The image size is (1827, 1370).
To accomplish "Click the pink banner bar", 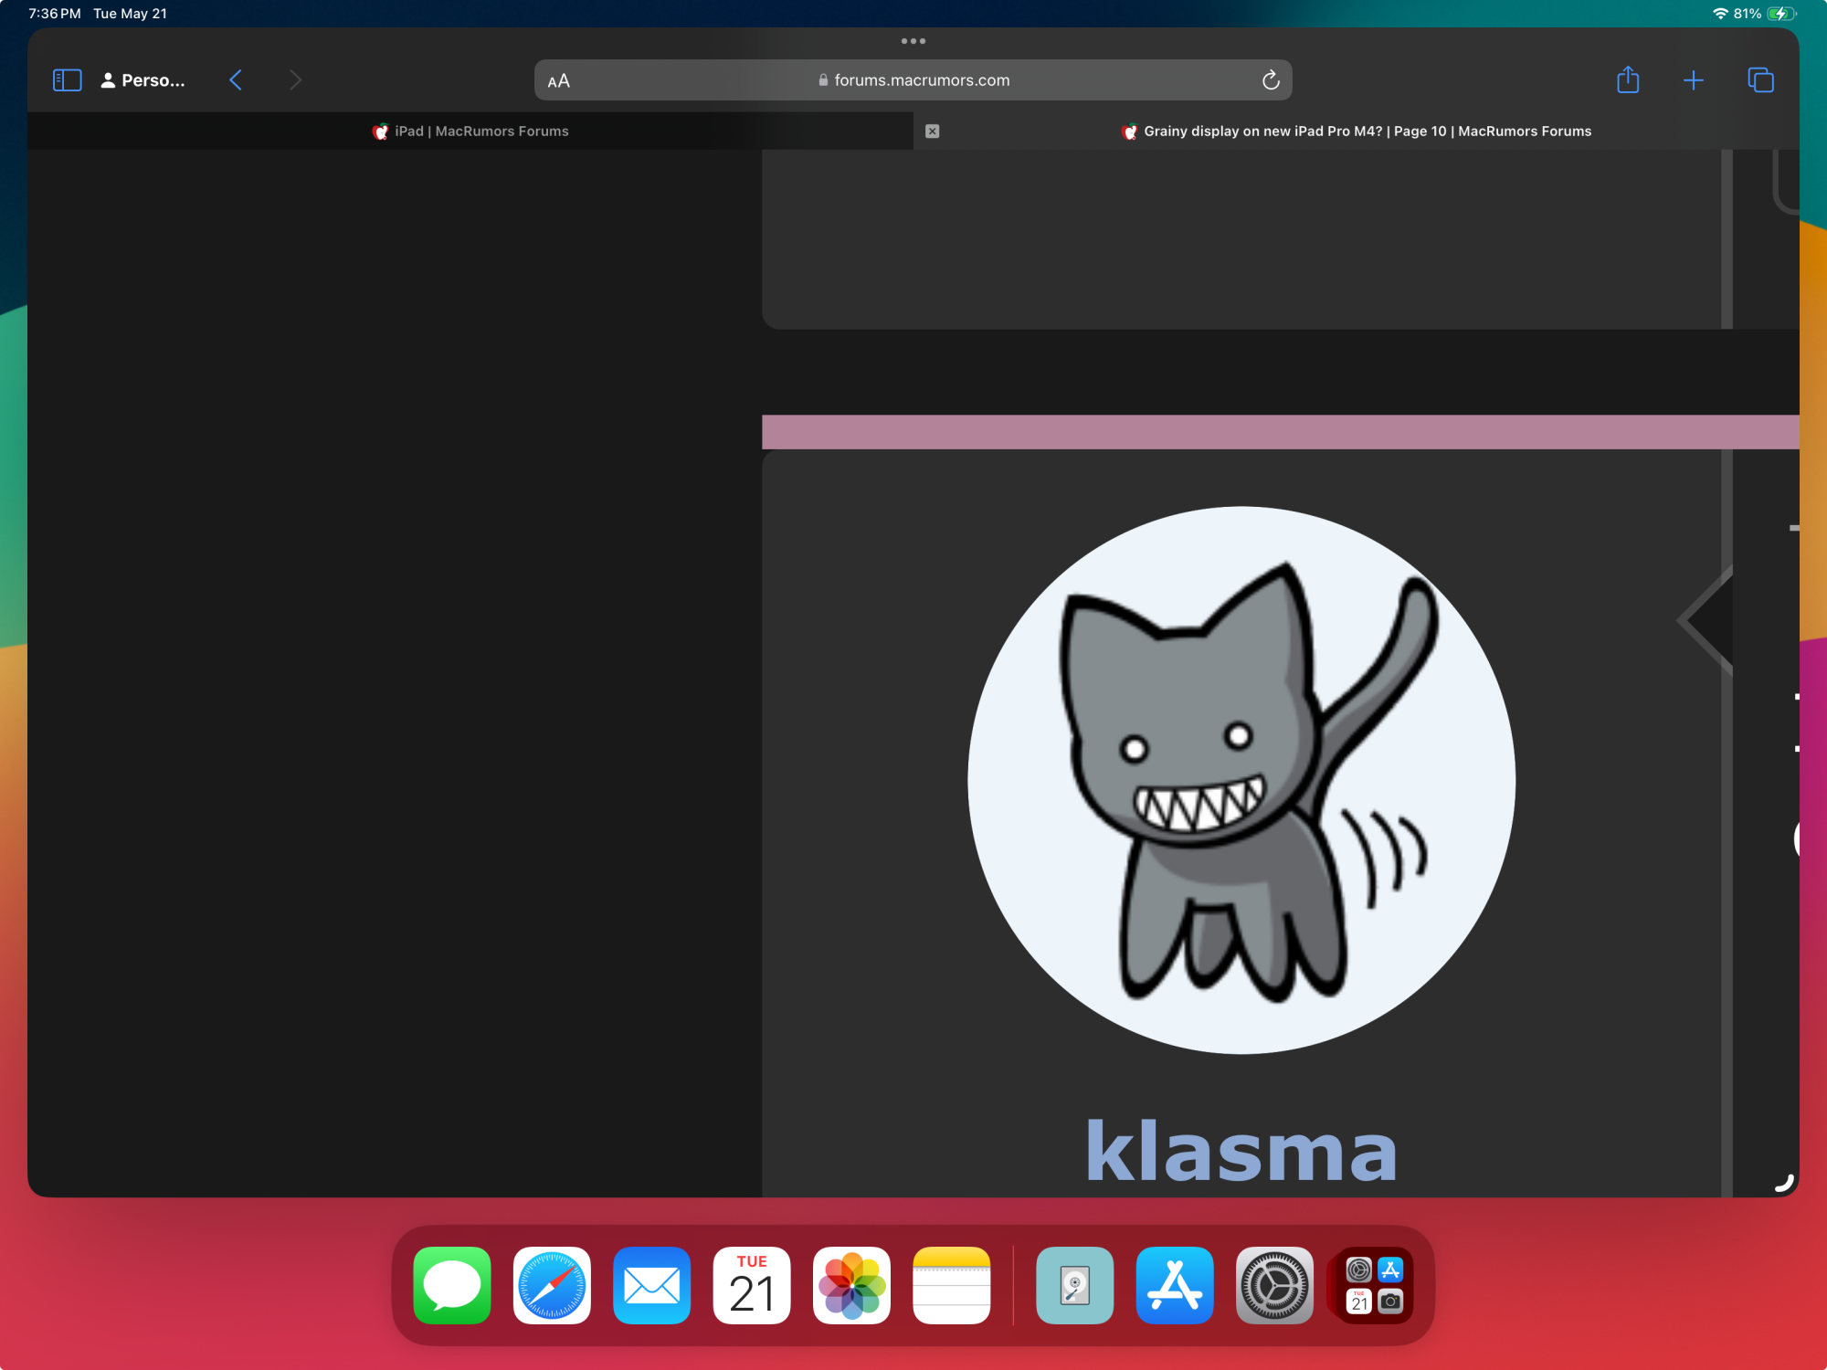I will pyautogui.click(x=1279, y=432).
